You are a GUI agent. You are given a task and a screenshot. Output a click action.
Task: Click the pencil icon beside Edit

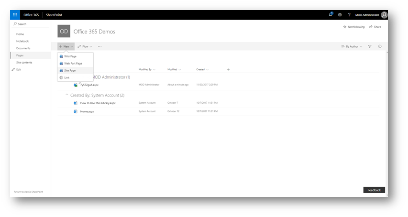pos(13,69)
